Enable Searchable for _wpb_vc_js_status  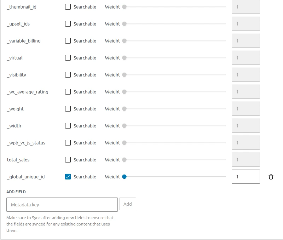click(x=68, y=143)
